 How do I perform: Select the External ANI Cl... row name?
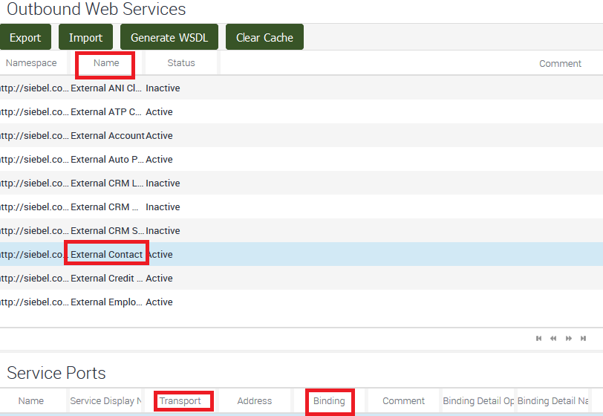click(106, 88)
